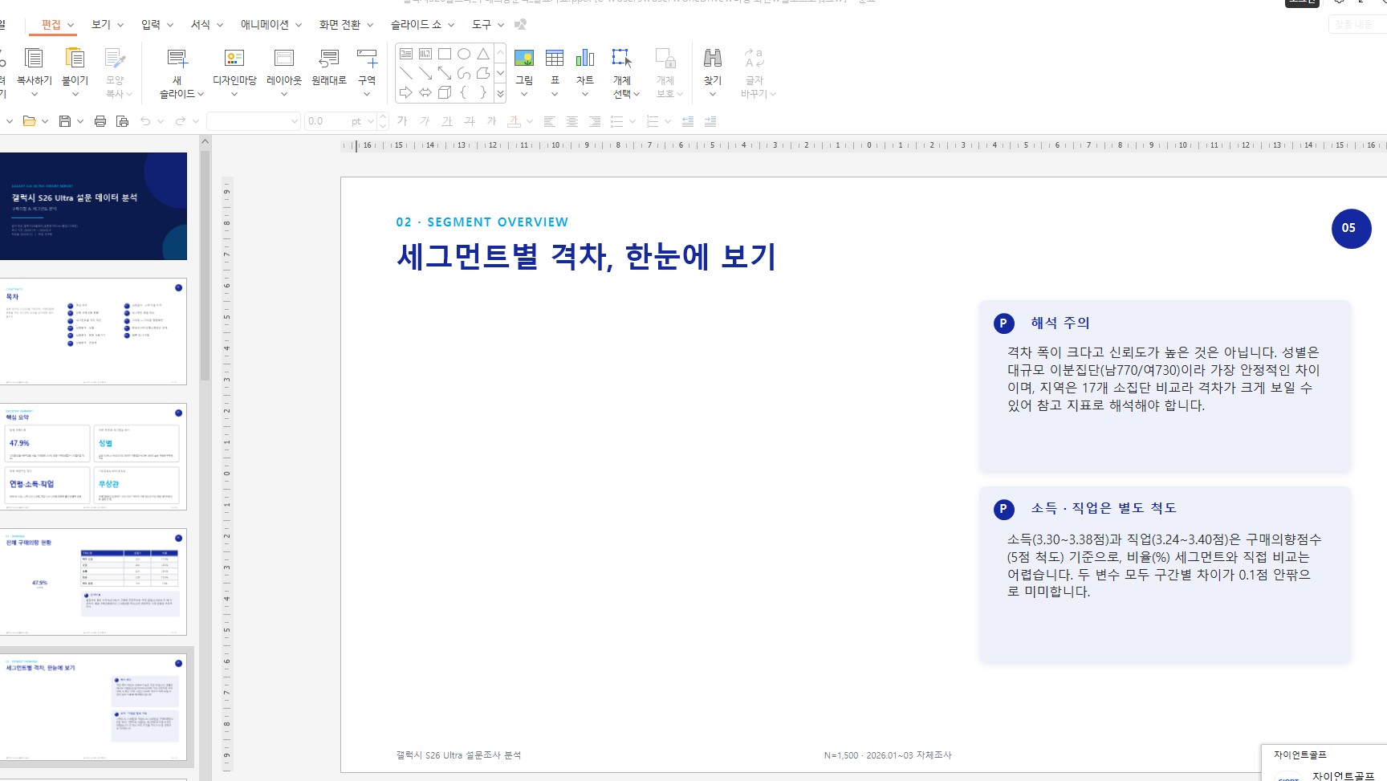Screen dimensions: 1387x781
Task: Open the 슬라이드 쇼 menu
Action: (416, 25)
